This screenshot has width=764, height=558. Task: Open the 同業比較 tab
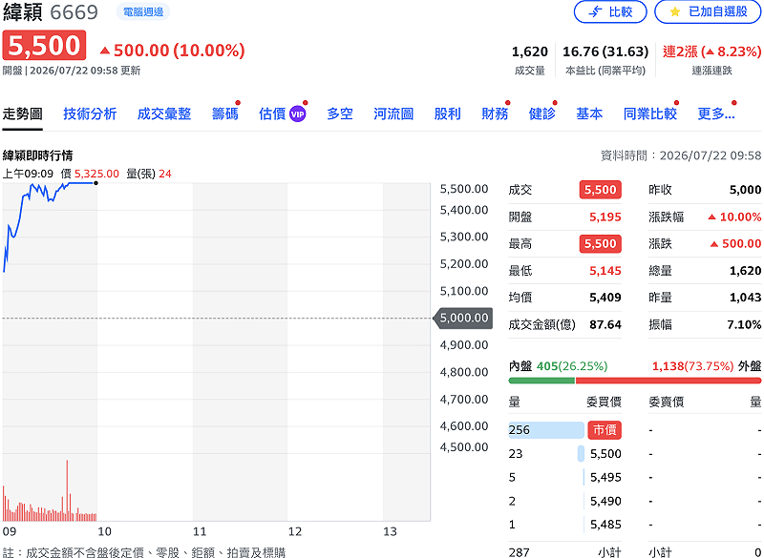650,114
